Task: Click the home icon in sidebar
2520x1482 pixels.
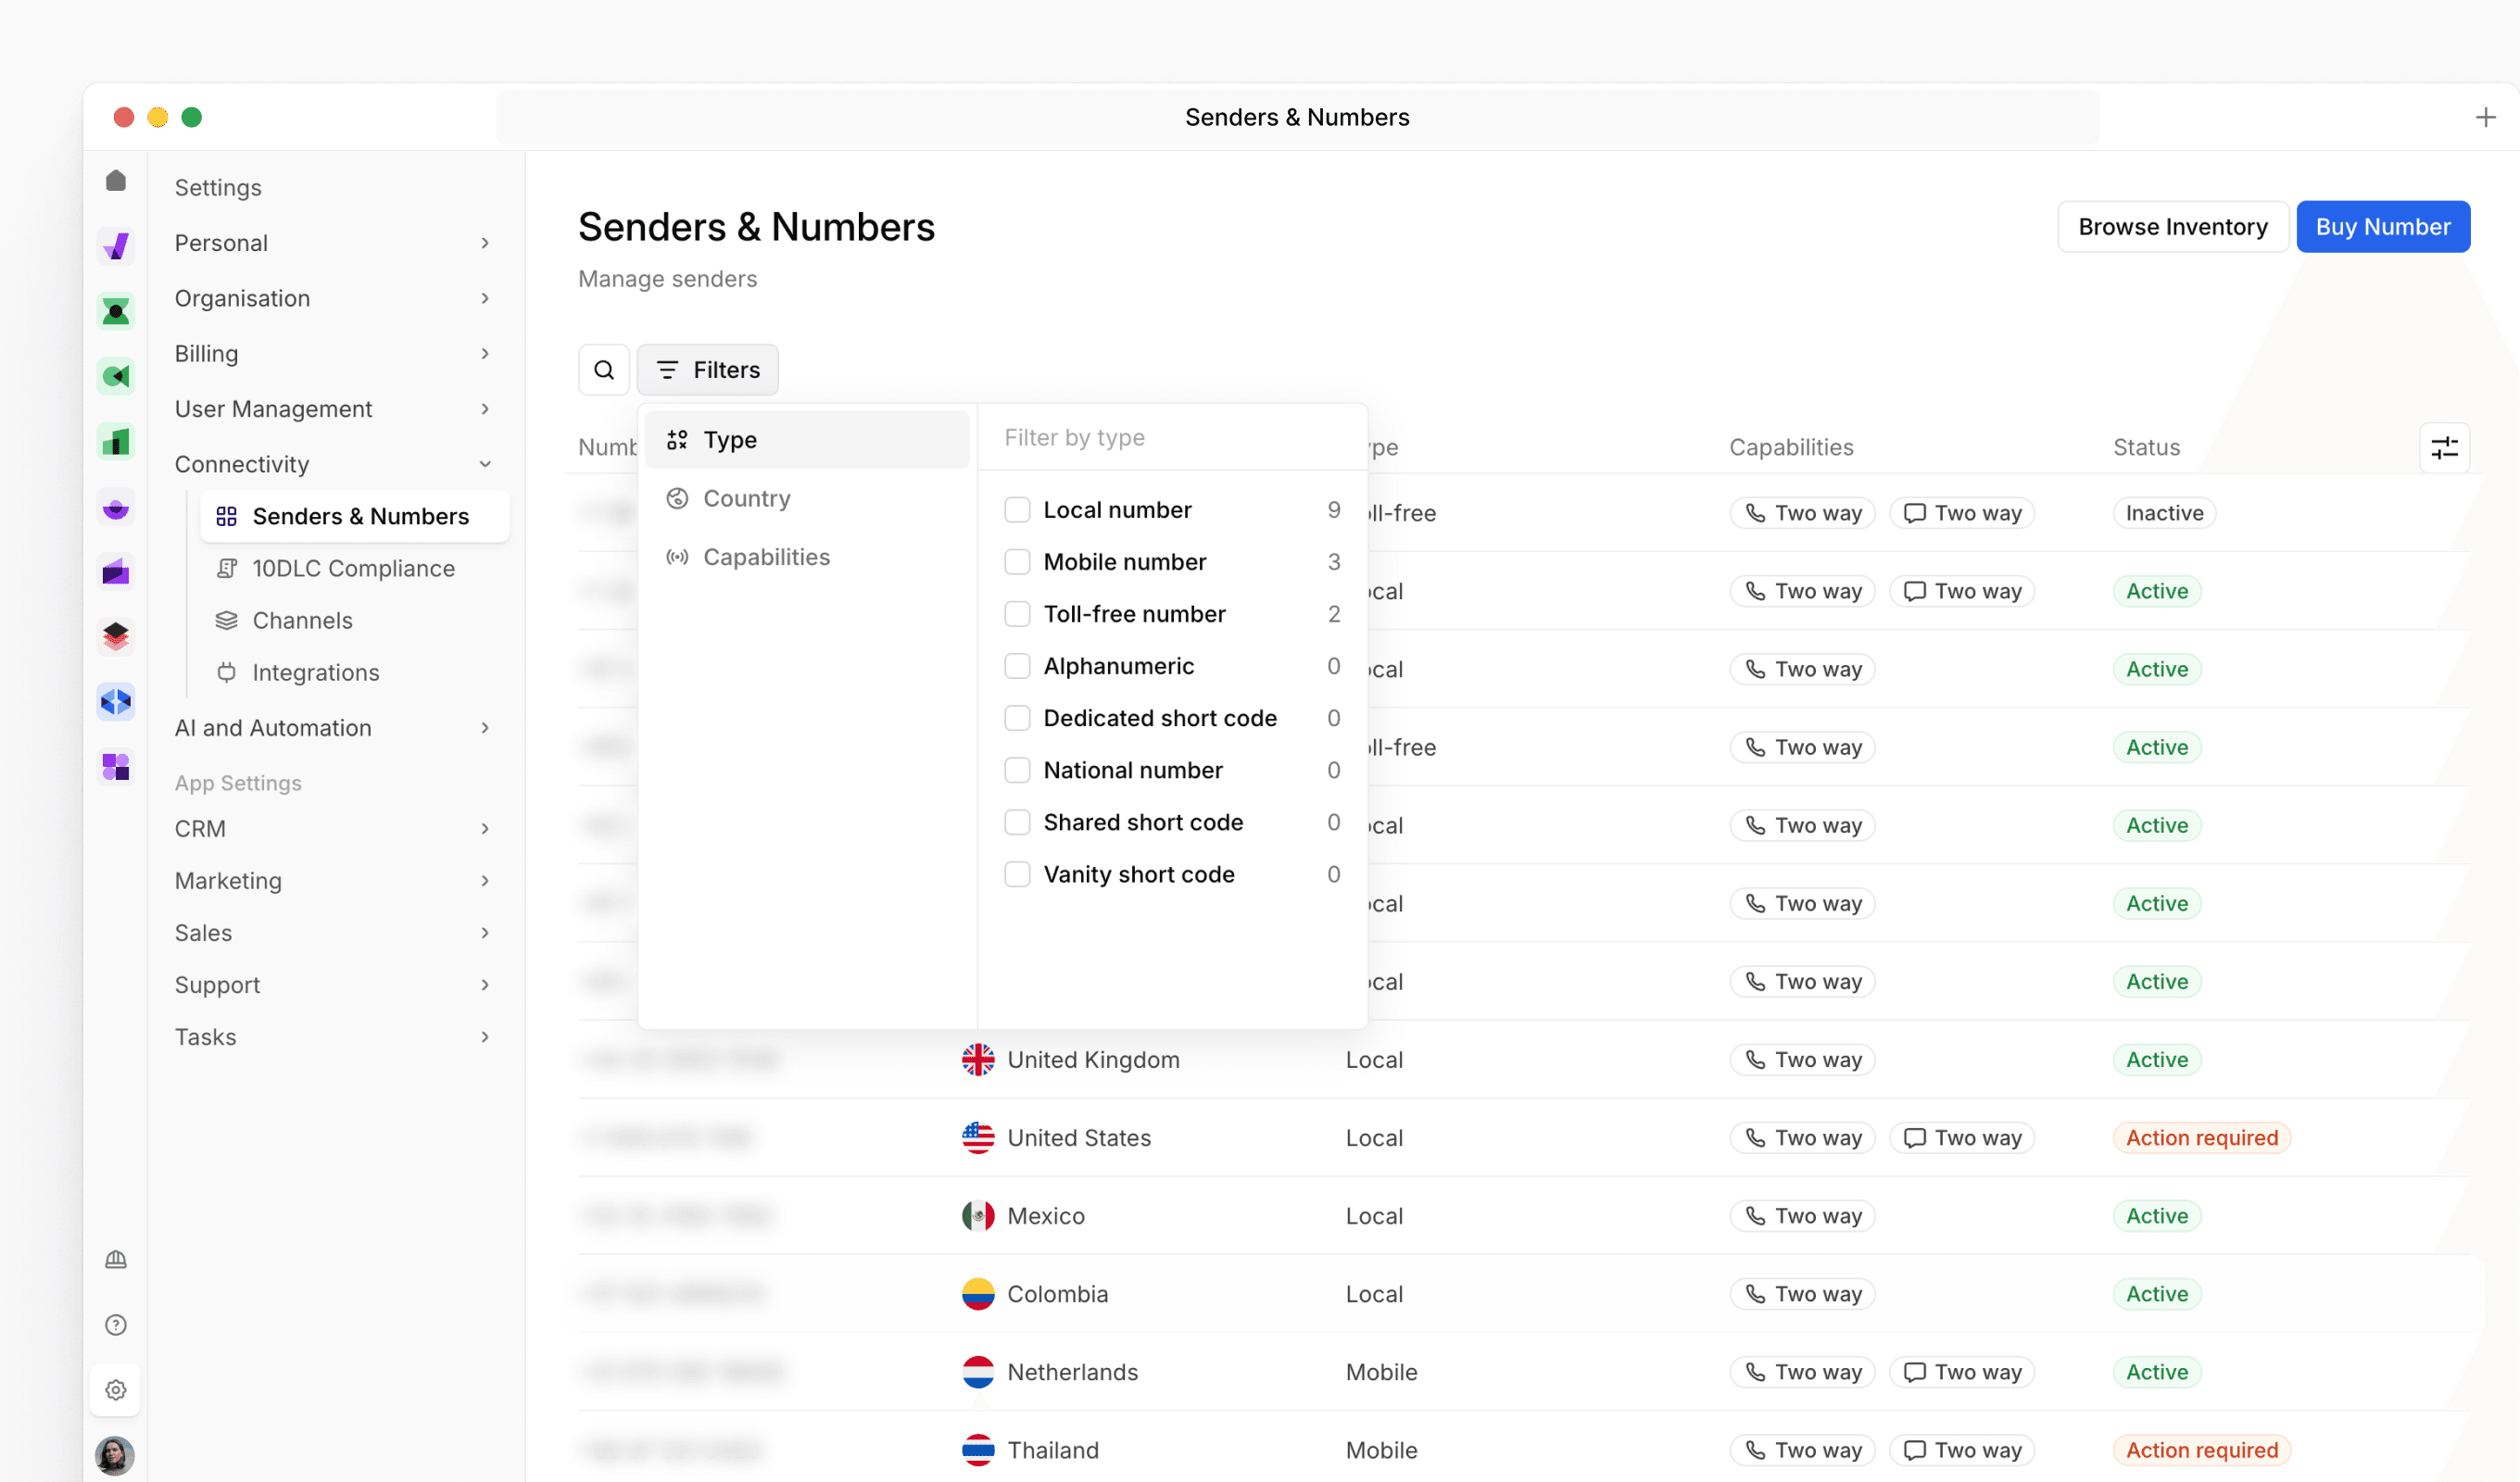Action: coord(116,181)
